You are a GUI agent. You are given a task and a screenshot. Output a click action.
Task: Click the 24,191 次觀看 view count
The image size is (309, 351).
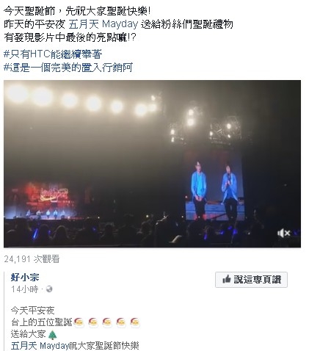click(32, 259)
